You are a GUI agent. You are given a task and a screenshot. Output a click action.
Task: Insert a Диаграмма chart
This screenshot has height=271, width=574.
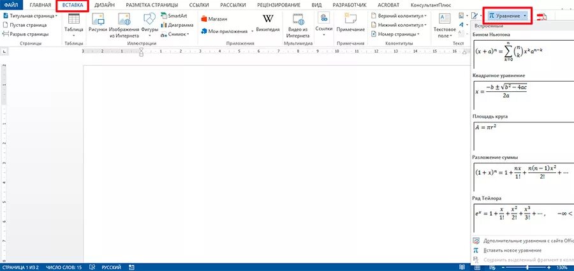tap(177, 25)
